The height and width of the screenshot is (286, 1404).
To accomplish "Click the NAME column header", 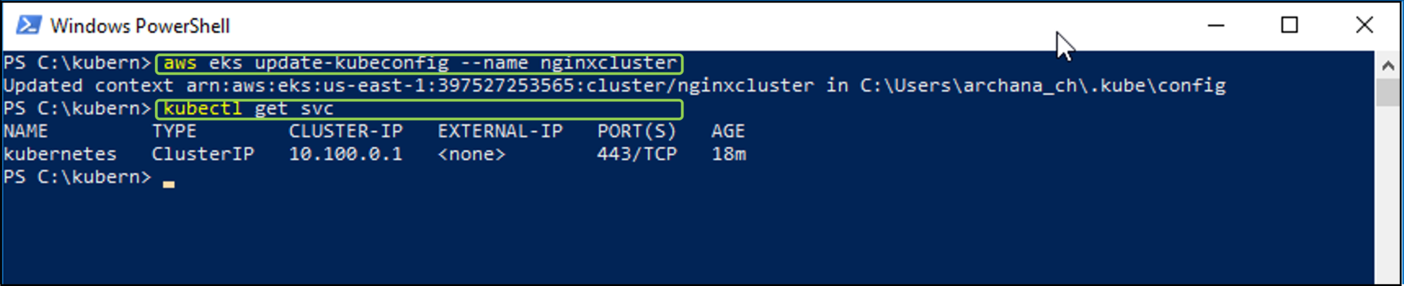I will tap(25, 131).
